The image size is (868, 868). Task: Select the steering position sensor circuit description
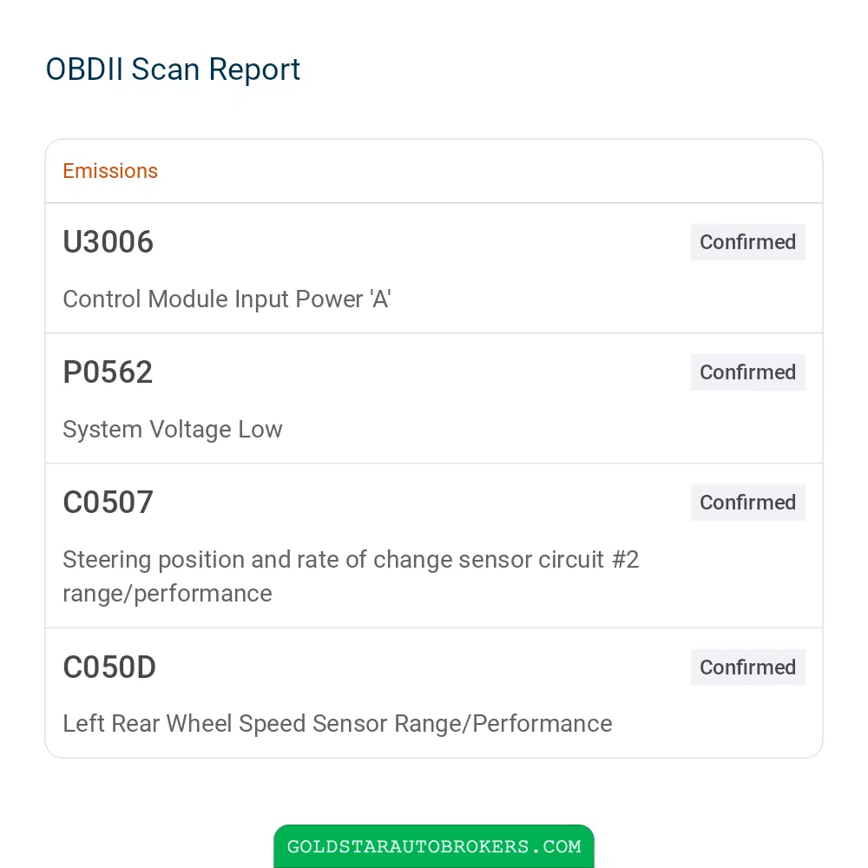pos(351,576)
